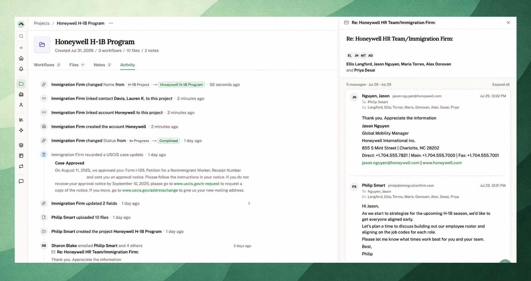The image size is (531, 281).
Task: Open the chat bubble icon in sidebar
Action: [21, 181]
